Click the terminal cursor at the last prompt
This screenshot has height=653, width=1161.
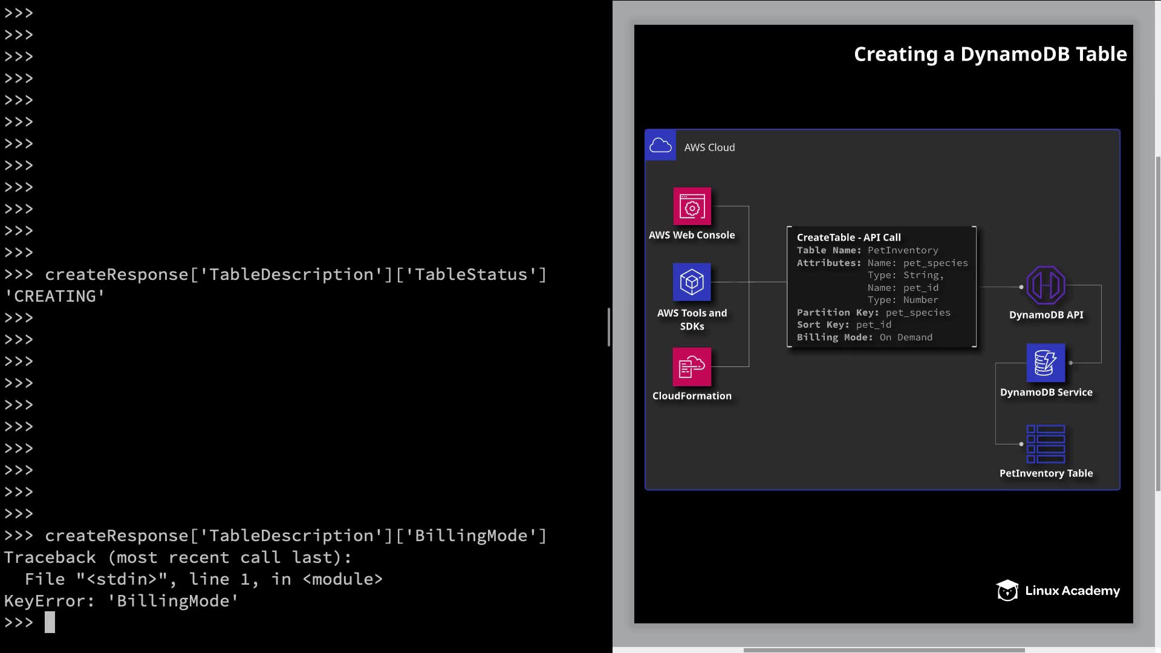point(50,622)
